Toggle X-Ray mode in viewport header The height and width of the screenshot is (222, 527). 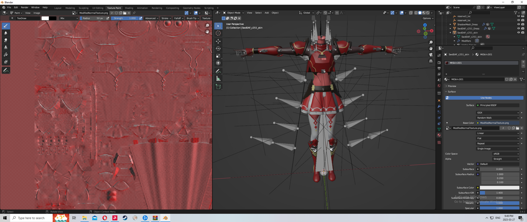click(411, 13)
